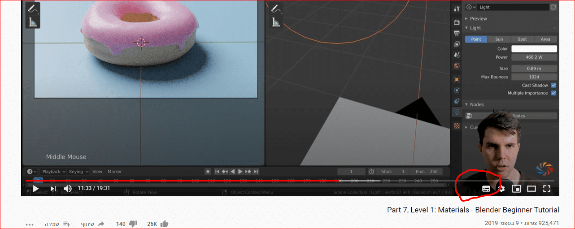
Task: Toggle the preview range clock icon
Action: tap(371, 172)
